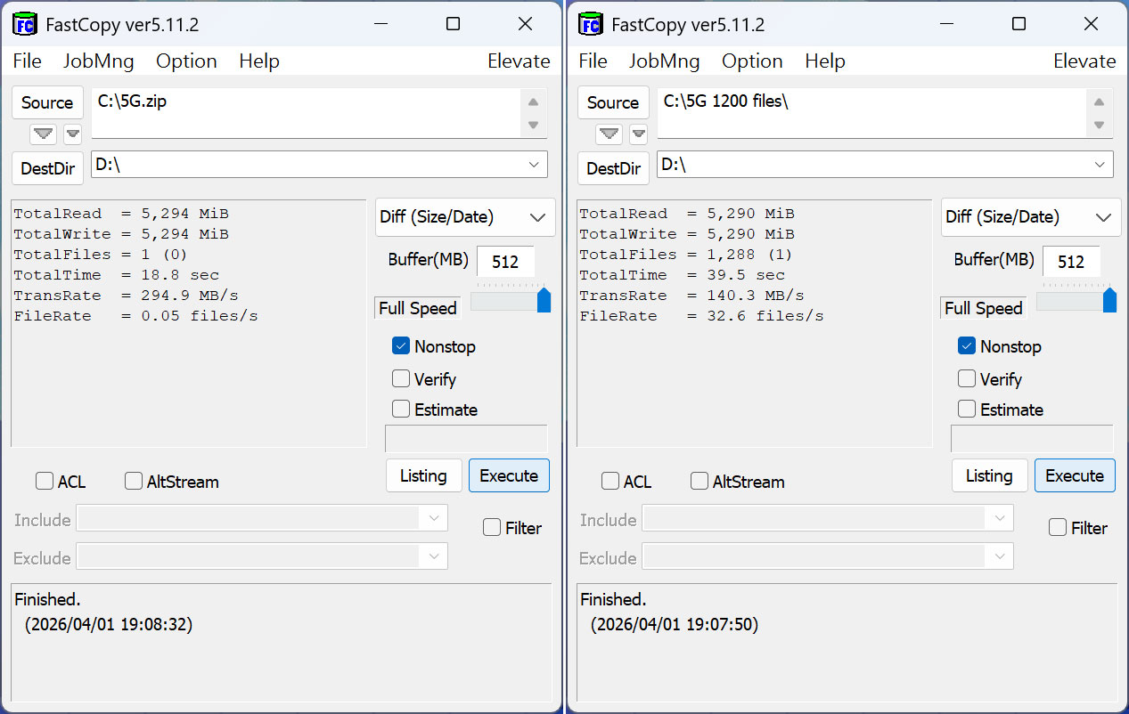The width and height of the screenshot is (1129, 714).
Task: Check AltStream in the right window
Action: (x=699, y=482)
